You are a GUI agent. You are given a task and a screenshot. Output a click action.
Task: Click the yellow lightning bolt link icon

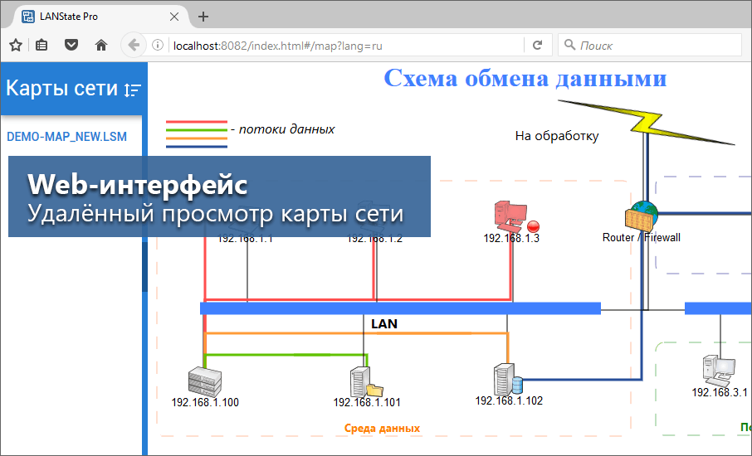pyautogui.click(x=647, y=121)
